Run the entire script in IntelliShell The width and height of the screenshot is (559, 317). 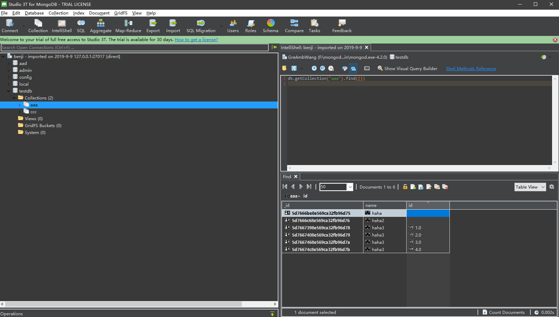pyautogui.click(x=314, y=68)
